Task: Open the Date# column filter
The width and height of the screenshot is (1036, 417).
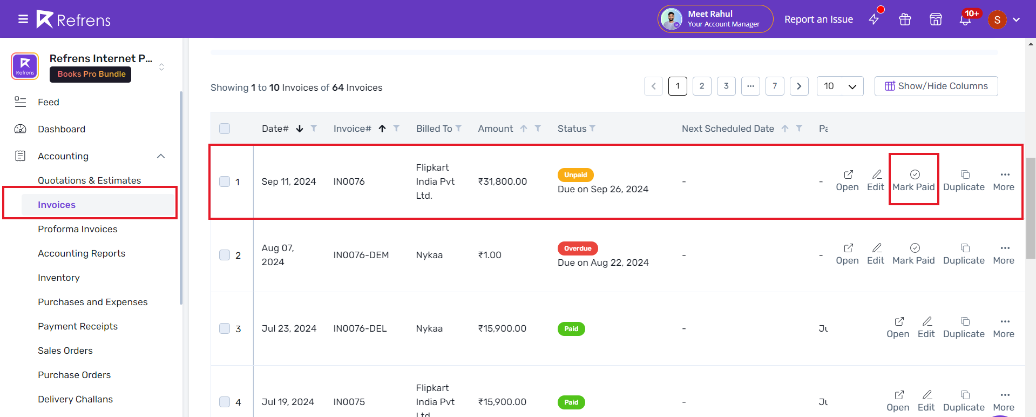Action: click(314, 128)
